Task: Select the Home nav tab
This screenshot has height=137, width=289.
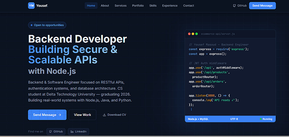Action: tap(91, 5)
